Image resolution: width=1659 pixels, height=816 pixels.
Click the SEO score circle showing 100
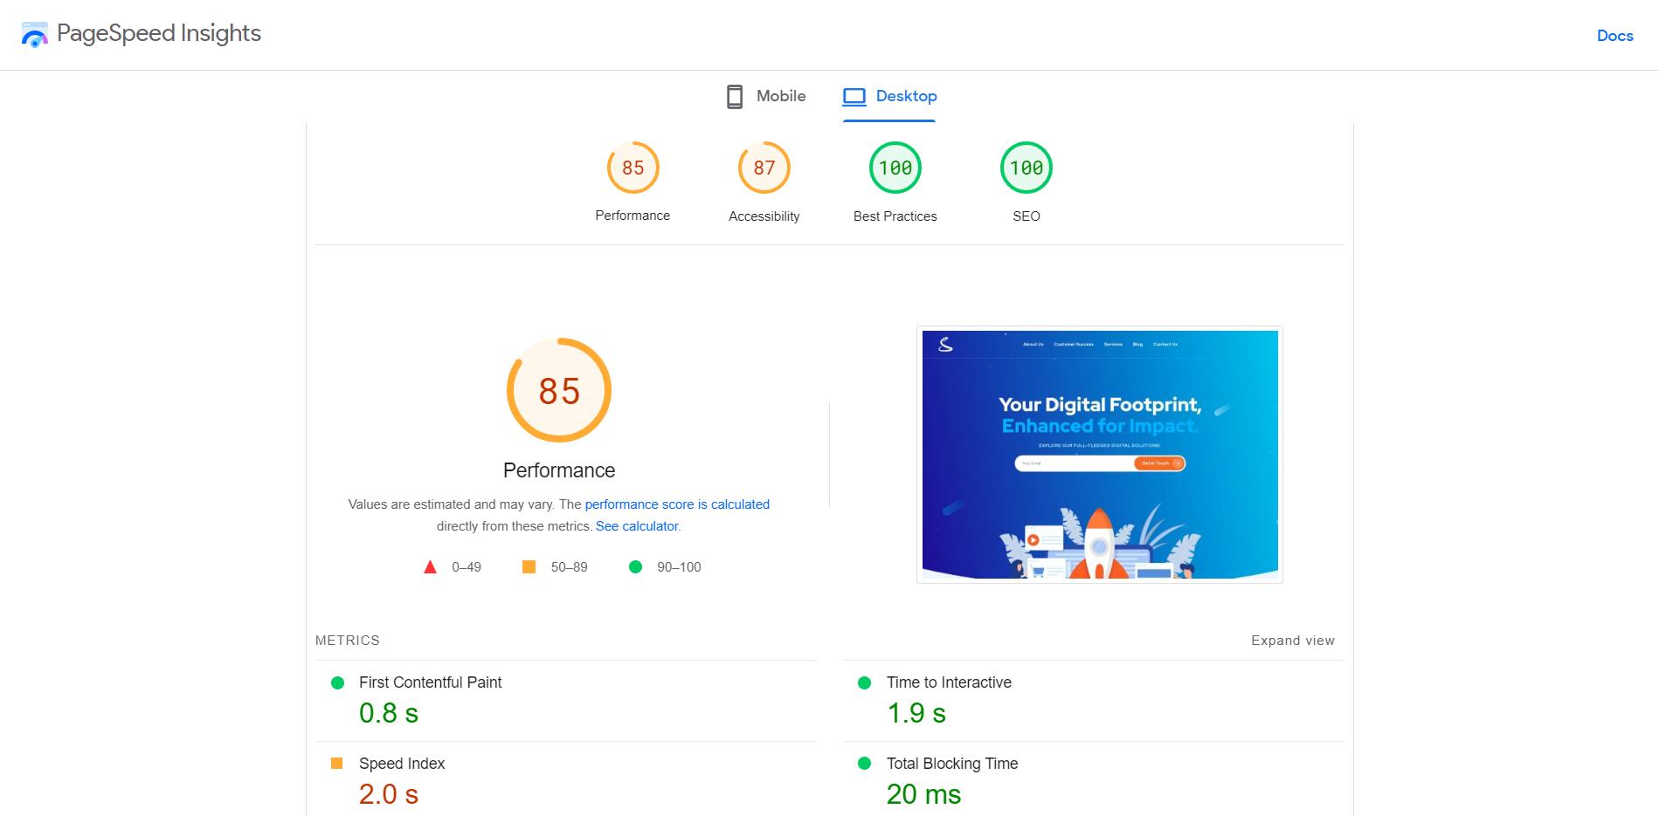[1026, 168]
